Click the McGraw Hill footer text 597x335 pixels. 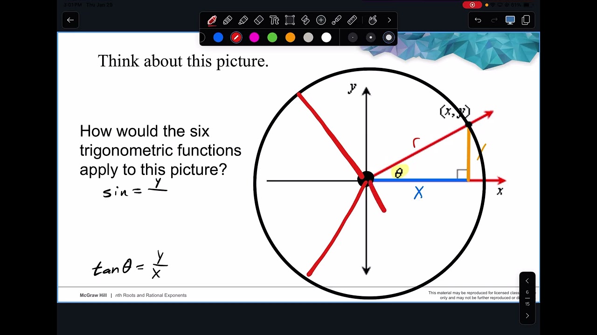pyautogui.click(x=93, y=295)
